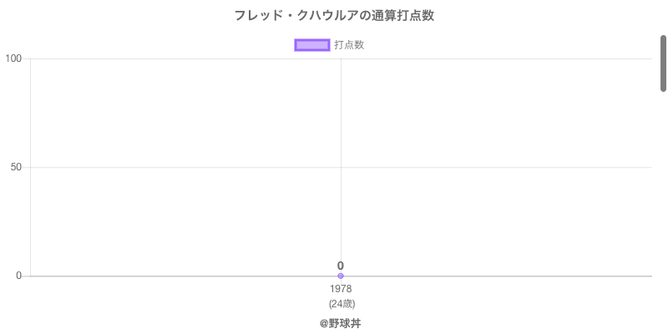Click the 打点数 legend label text
The image size is (668, 334).
349,45
